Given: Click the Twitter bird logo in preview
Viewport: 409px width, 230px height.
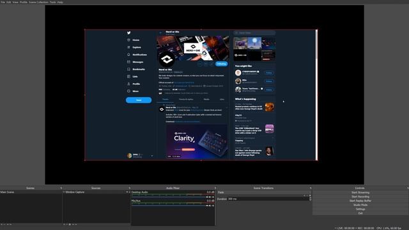Looking at the screenshot, I should 129,33.
